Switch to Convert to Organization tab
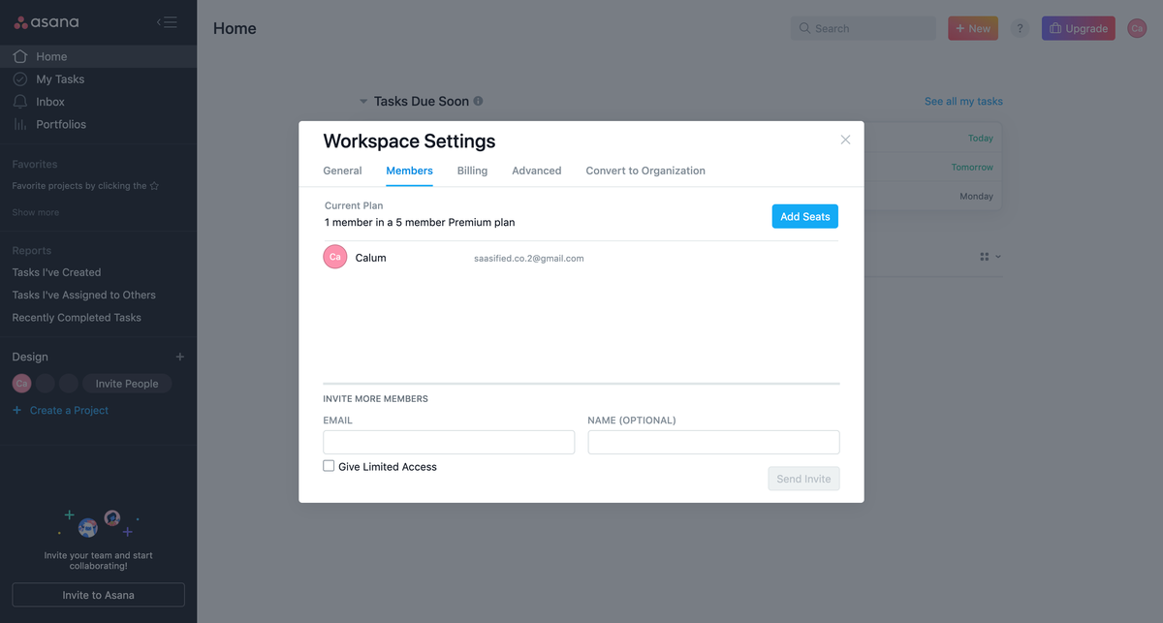The width and height of the screenshot is (1163, 623). 645,171
